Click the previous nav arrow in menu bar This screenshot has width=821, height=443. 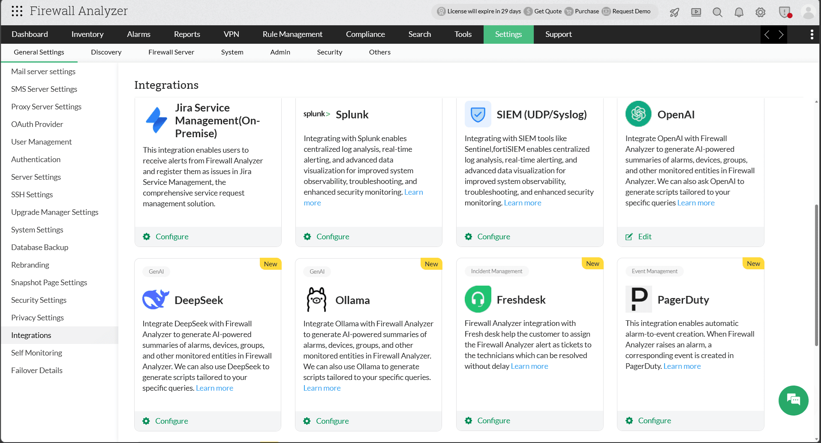(767, 34)
